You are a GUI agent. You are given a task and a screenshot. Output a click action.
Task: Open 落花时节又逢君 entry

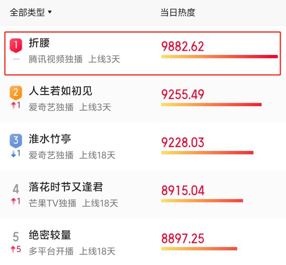click(x=66, y=187)
